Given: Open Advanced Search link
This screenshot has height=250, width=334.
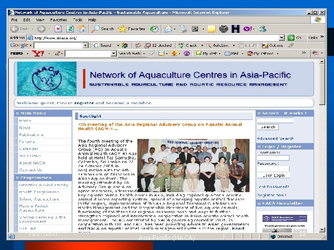Looking at the screenshot, I should tap(276, 138).
